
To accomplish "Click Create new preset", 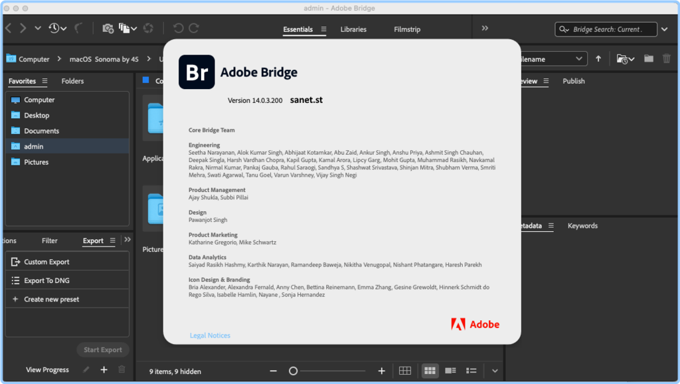I will [67, 299].
